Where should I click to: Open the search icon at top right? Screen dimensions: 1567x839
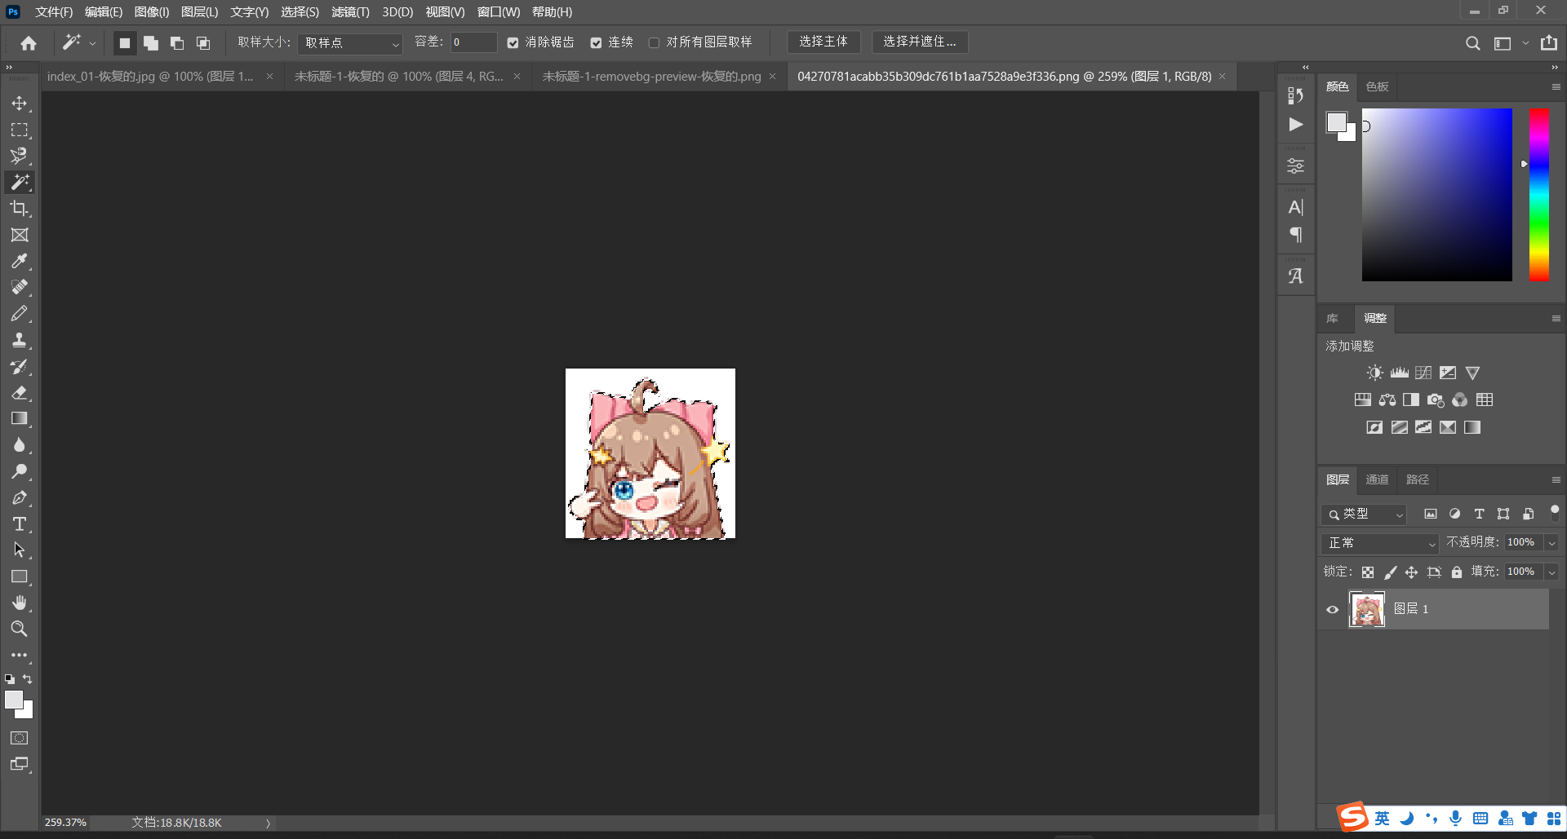(x=1472, y=43)
